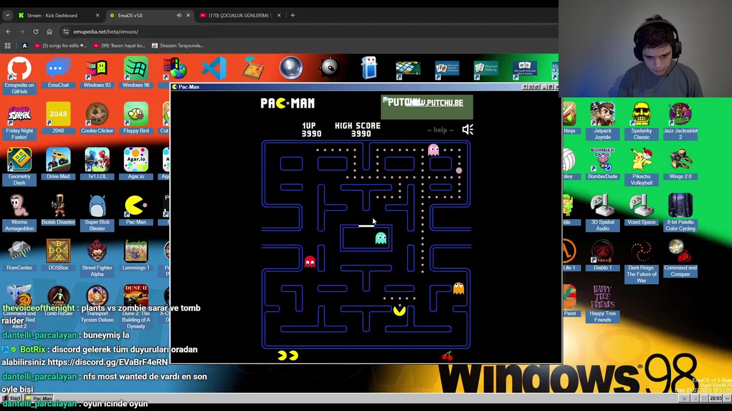Open the Jetpack Joyride icon
The width and height of the screenshot is (732, 411).
(603, 121)
